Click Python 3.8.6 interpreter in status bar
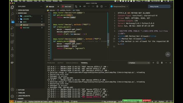Image resolution: width=183 pixels, height=103 pixels. 40,102
